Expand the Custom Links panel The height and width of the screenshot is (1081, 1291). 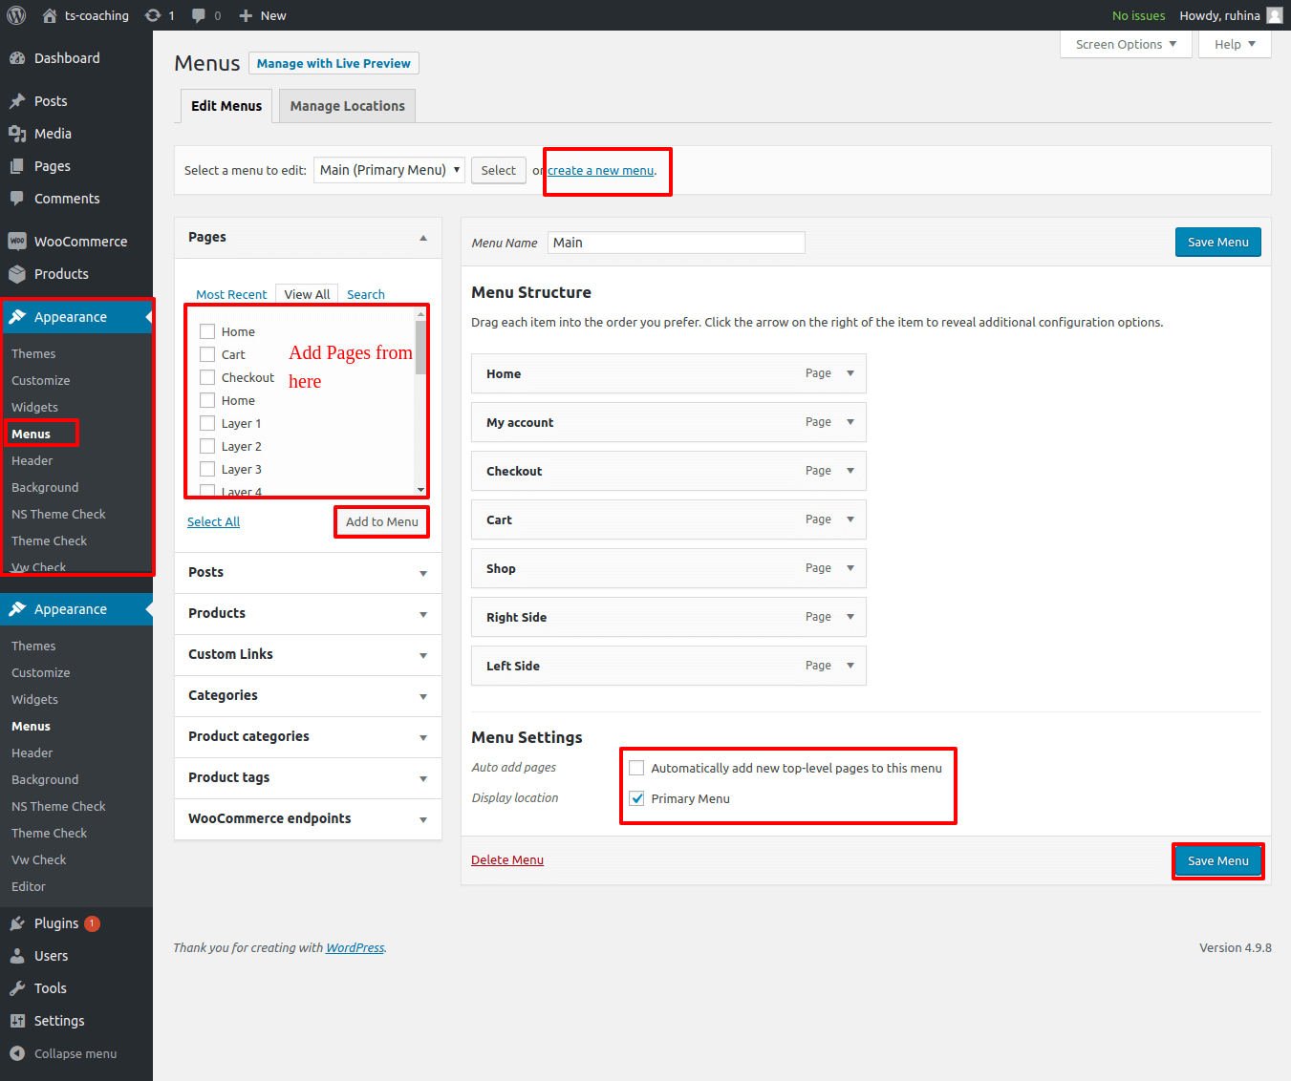pos(422,655)
